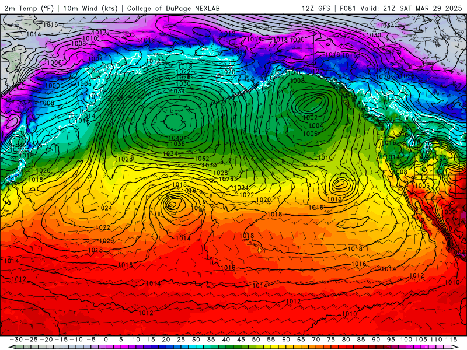Viewport: 467px width, 350px height.
Task: Select the 80 tick on the temperature scale
Action: 346,339
